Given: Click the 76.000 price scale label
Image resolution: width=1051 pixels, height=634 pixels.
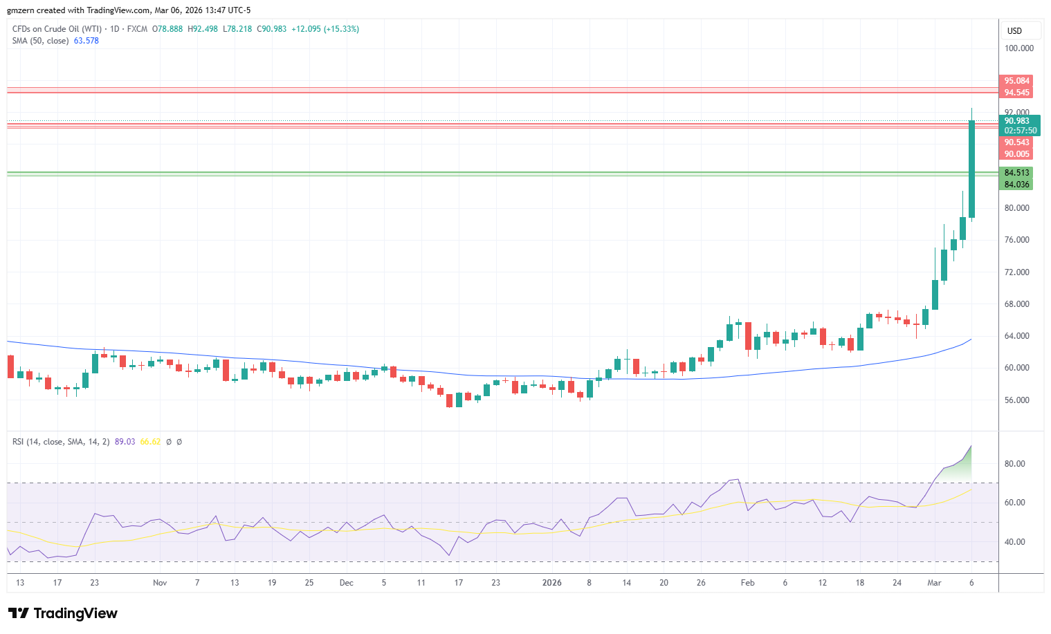Looking at the screenshot, I should (1016, 240).
